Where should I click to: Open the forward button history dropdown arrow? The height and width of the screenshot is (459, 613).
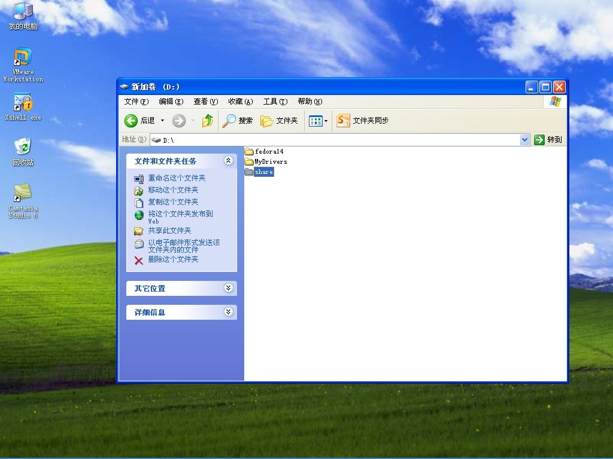193,121
